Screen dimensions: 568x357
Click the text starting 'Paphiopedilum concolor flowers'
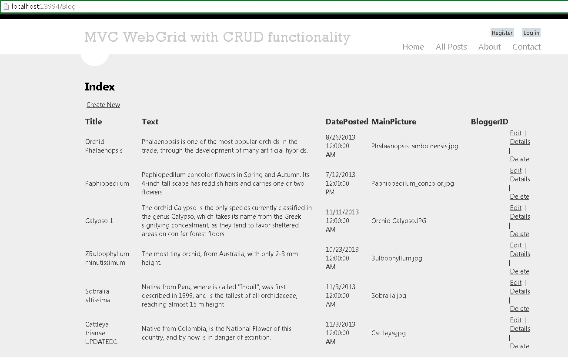tap(226, 184)
